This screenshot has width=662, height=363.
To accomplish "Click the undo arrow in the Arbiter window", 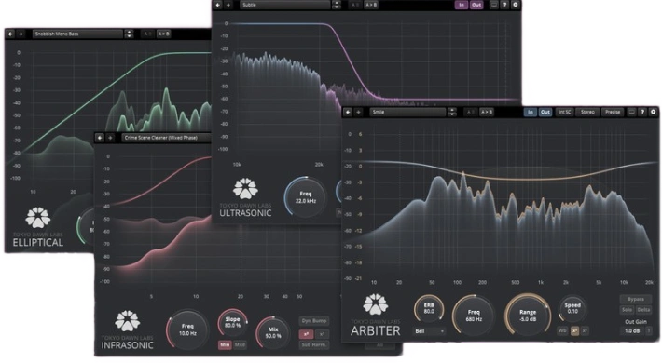I will (348, 112).
